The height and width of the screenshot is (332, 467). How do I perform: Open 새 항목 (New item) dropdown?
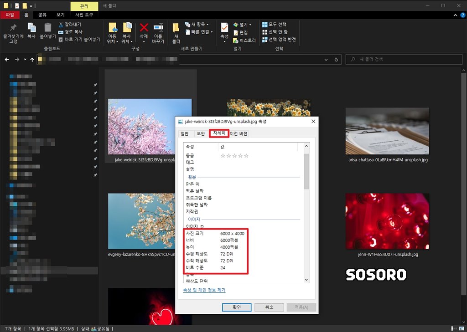point(197,25)
